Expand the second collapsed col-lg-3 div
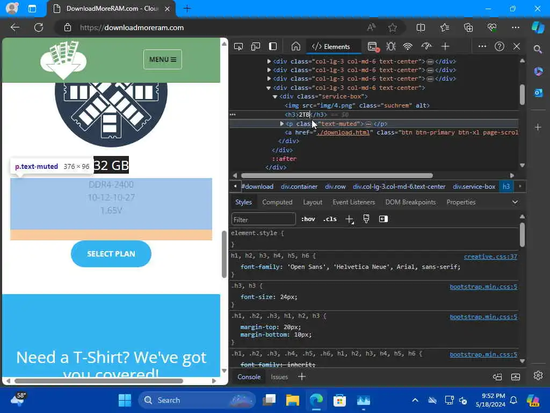The width and height of the screenshot is (550, 413). click(269, 70)
